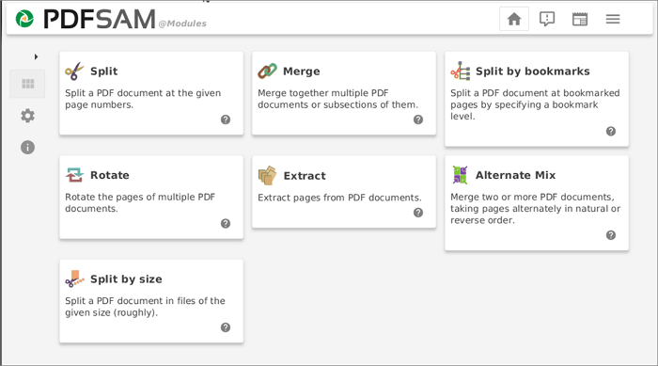The width and height of the screenshot is (658, 366).
Task: Show help for the Merge module
Action: click(x=418, y=119)
